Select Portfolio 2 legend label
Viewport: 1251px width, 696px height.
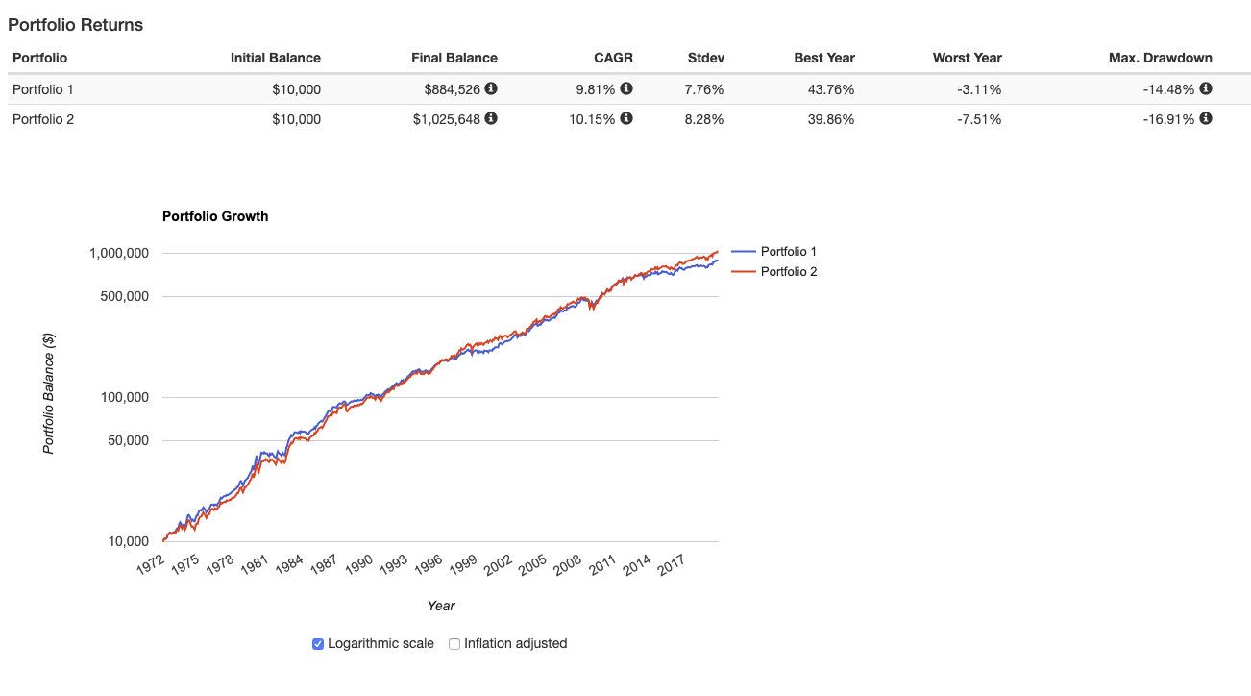pyautogui.click(x=788, y=272)
